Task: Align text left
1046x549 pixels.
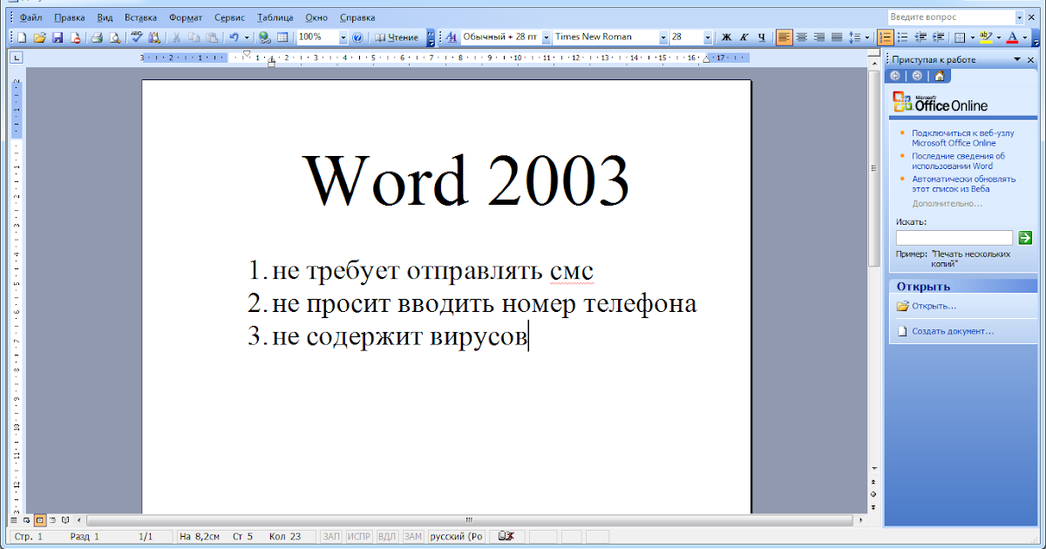Action: 784,37
